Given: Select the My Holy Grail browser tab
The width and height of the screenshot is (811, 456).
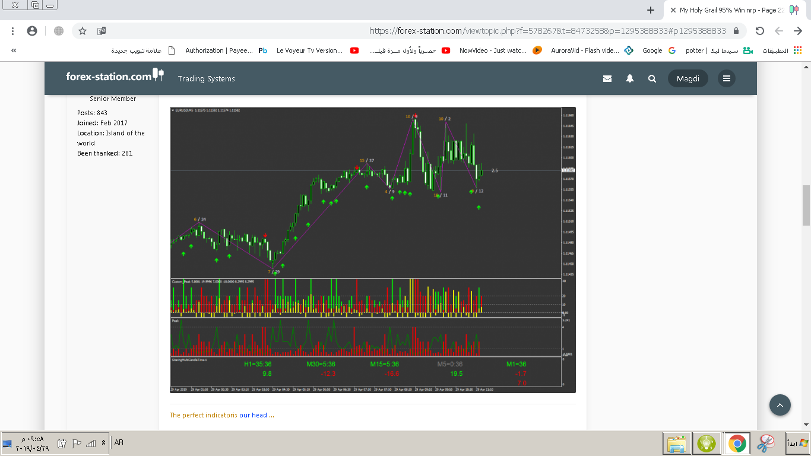Looking at the screenshot, I should tap(730, 10).
